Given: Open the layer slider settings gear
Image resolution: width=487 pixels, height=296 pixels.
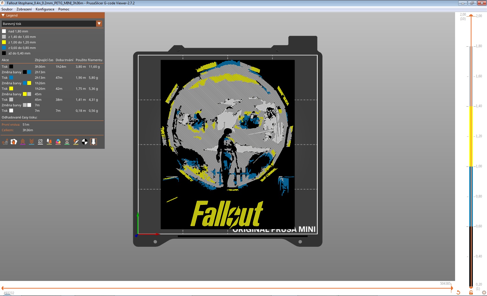Looking at the screenshot, I should click(x=484, y=293).
